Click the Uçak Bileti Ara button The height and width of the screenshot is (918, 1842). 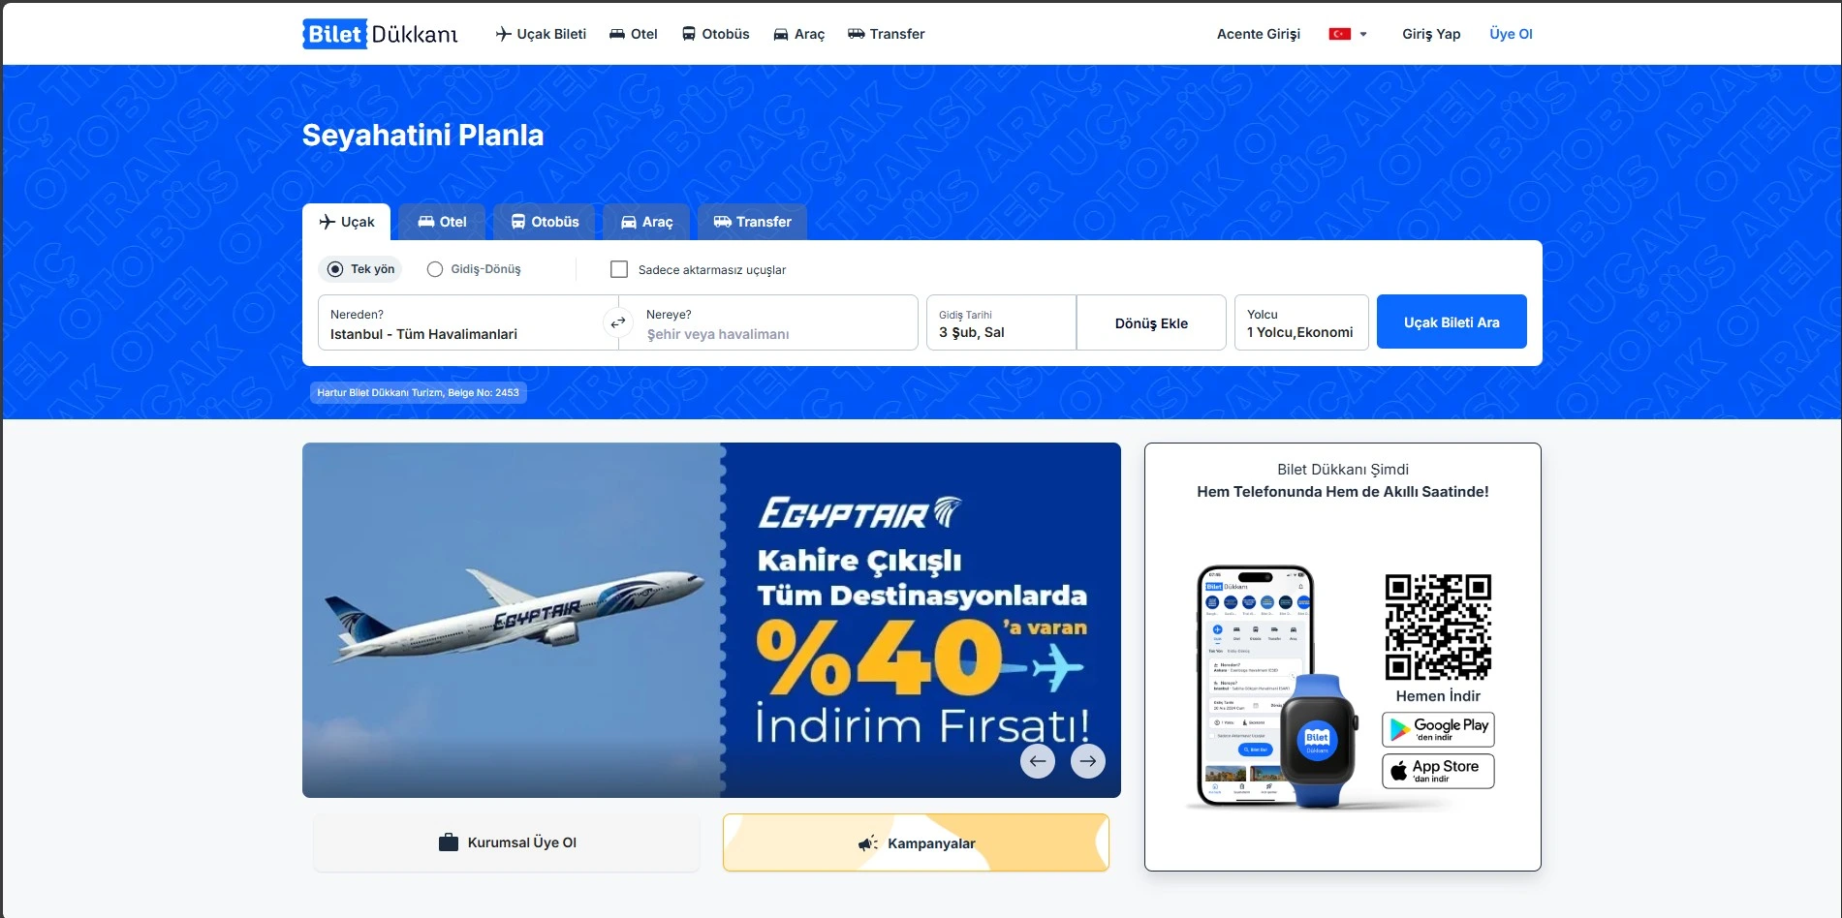point(1452,321)
